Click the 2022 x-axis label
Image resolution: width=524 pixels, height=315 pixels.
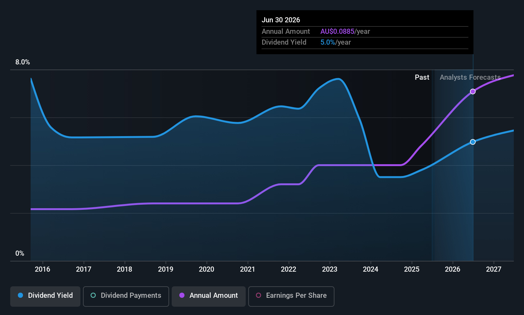(288, 269)
